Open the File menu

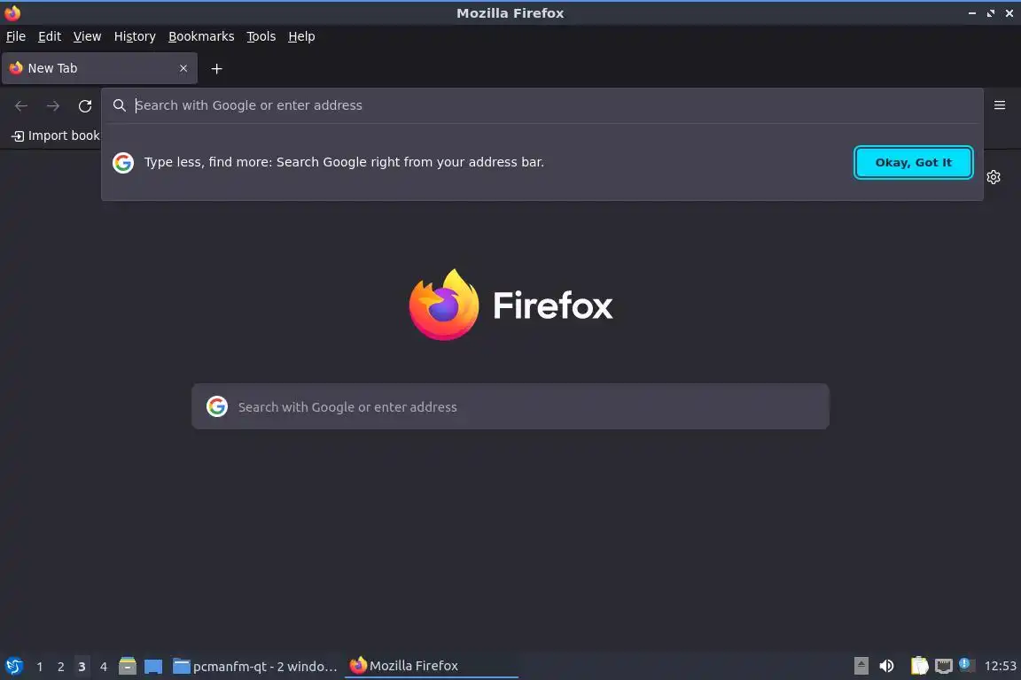pyautogui.click(x=16, y=36)
